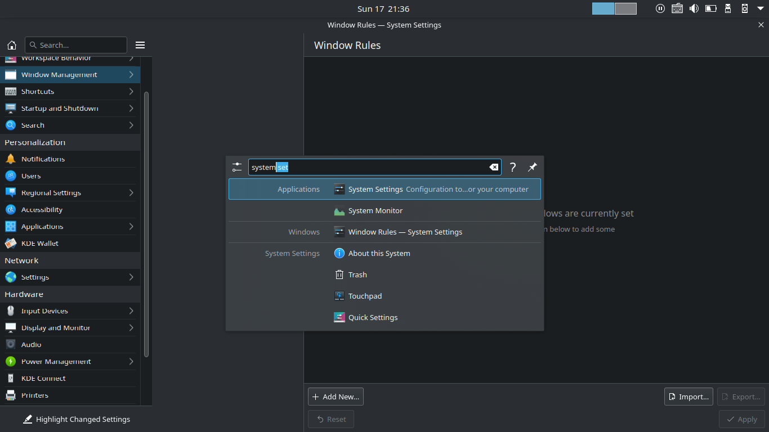This screenshot has width=769, height=432.
Task: Launch System Monitor from KRunner results
Action: 384,211
